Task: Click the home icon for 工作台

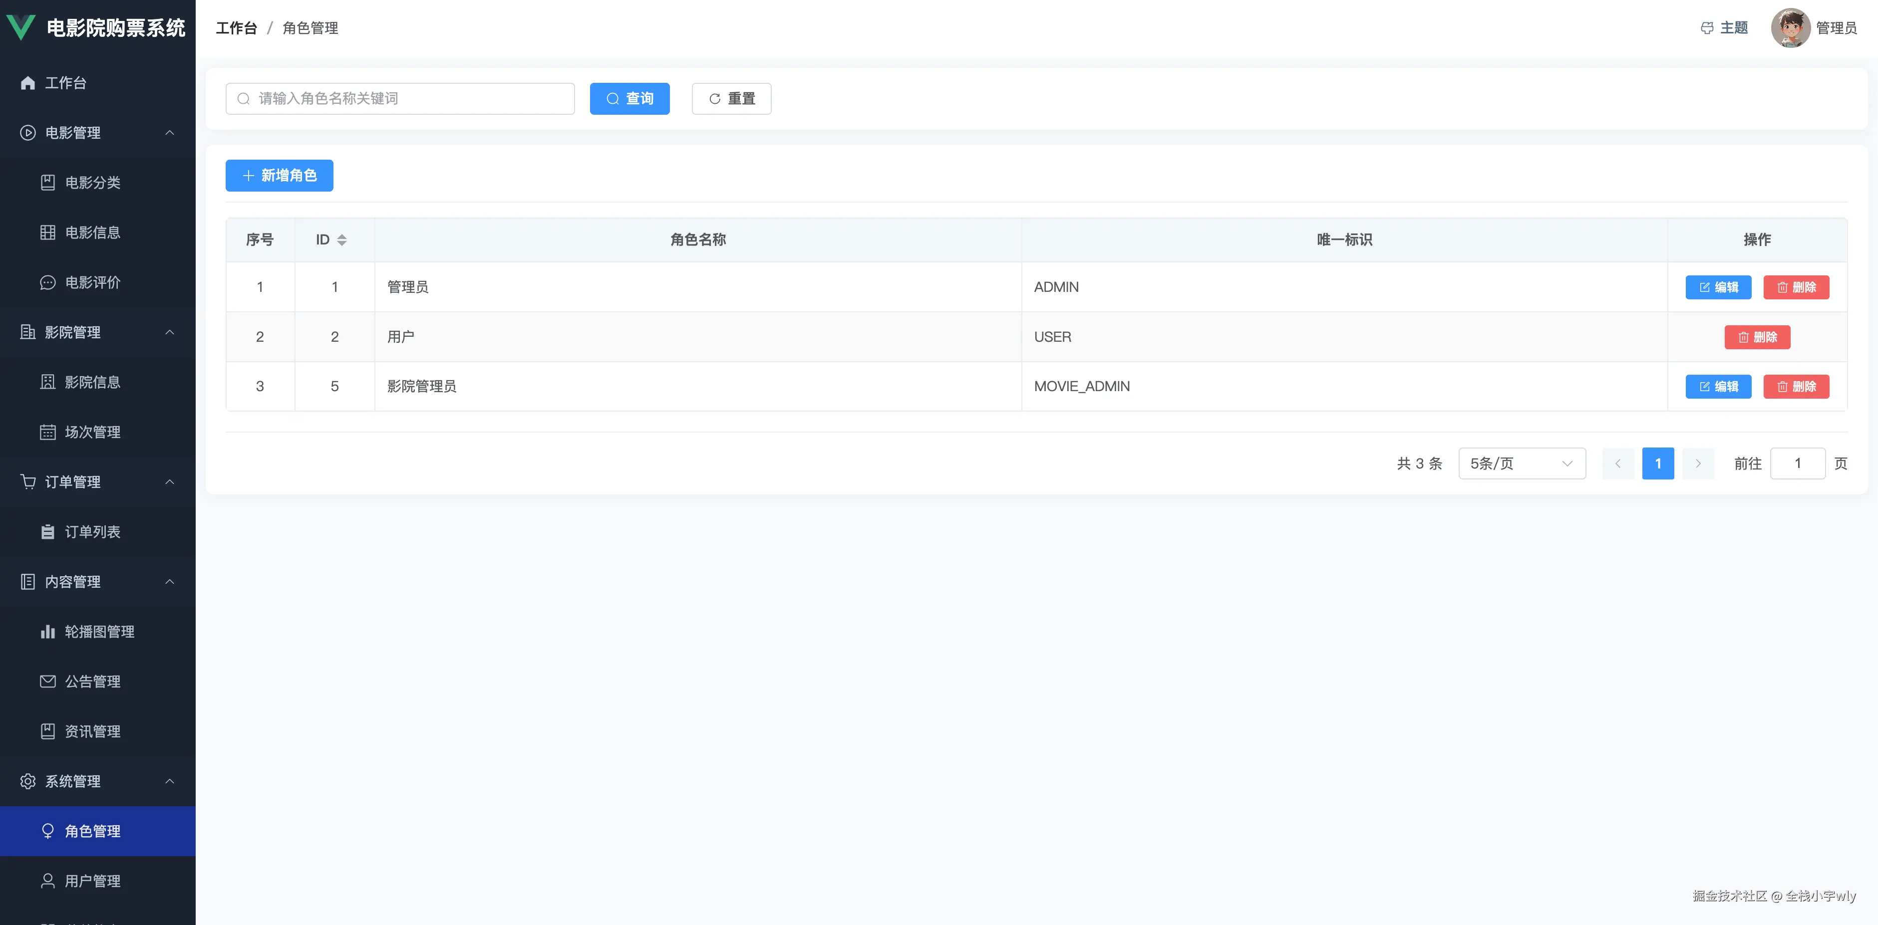Action: [x=27, y=83]
